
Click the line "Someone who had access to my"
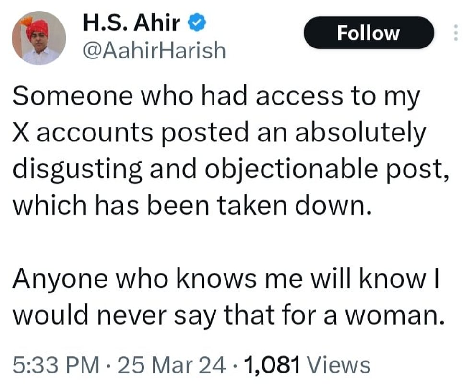pyautogui.click(x=216, y=96)
